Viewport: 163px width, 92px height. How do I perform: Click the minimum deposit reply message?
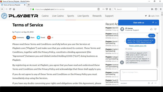[138, 58]
